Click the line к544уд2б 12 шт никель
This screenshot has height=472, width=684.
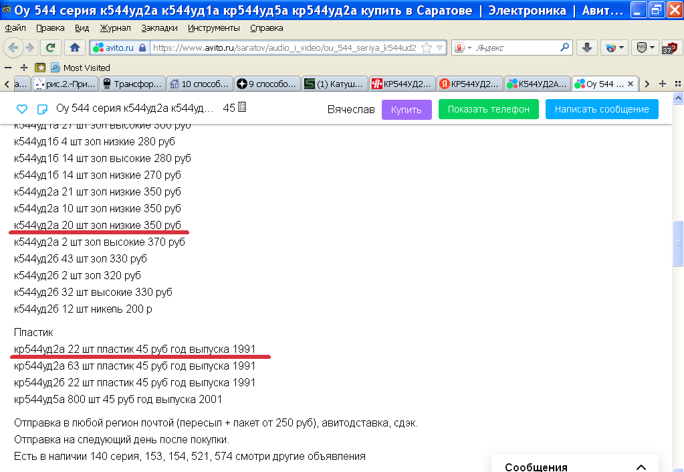click(83, 309)
